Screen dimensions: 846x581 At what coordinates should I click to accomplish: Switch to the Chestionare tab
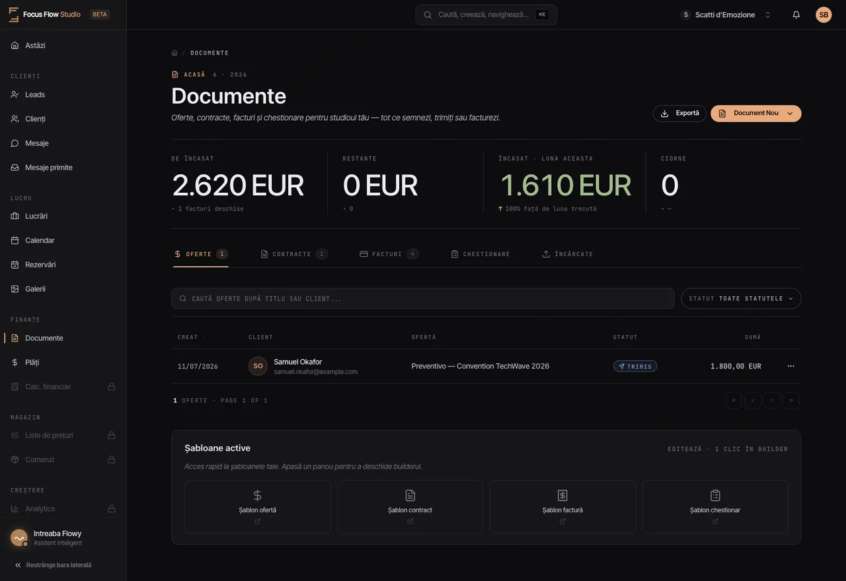481,254
